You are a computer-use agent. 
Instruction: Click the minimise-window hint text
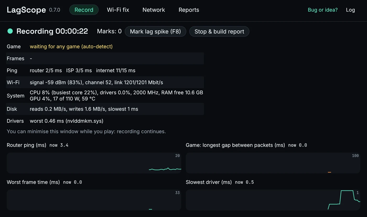[x=86, y=131]
